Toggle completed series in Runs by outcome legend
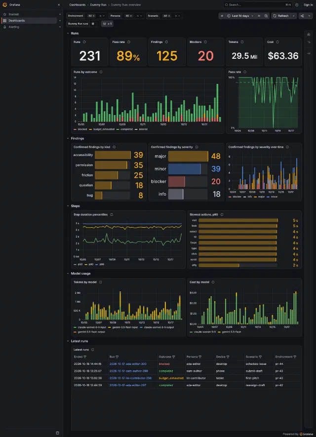The image size is (316, 437). [124, 129]
